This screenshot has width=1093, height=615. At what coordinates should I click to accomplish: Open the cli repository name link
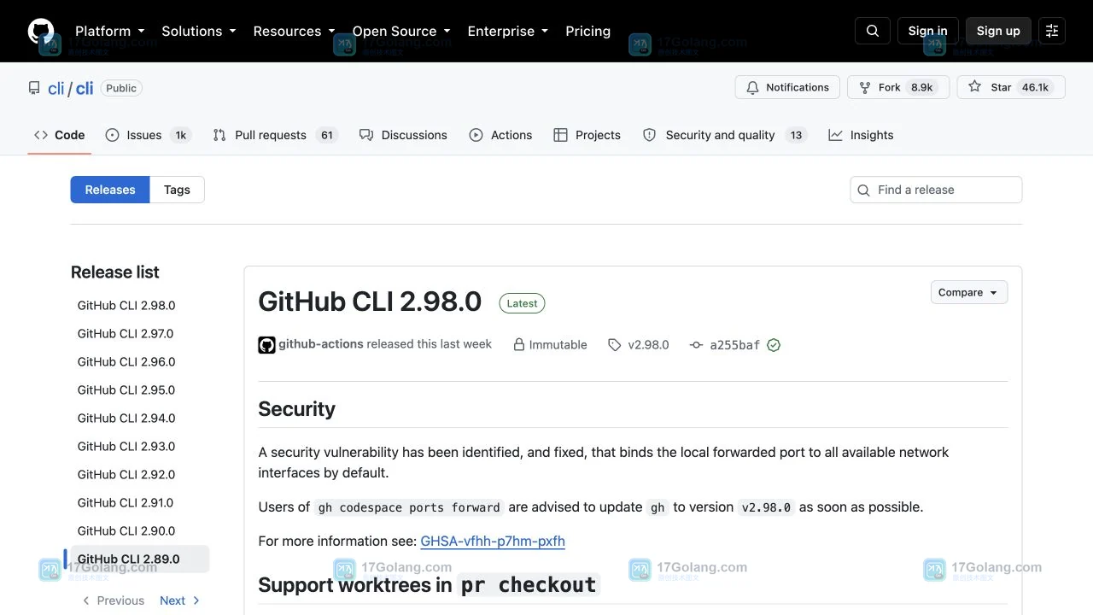[85, 89]
